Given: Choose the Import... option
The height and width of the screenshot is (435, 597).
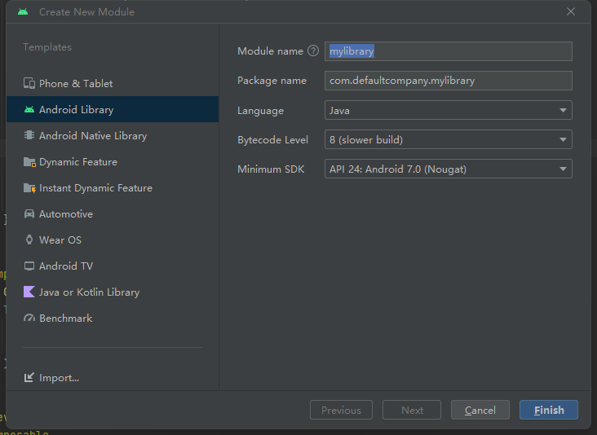Looking at the screenshot, I should [59, 378].
